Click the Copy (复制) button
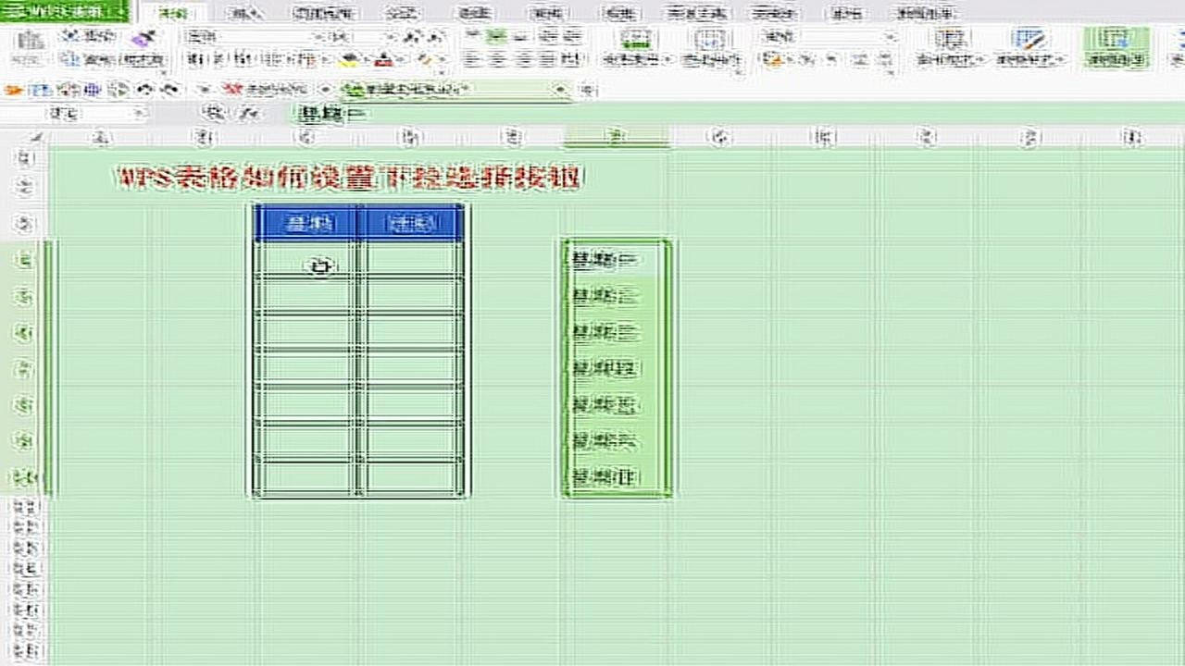This screenshot has height=666, width=1185. click(88, 59)
